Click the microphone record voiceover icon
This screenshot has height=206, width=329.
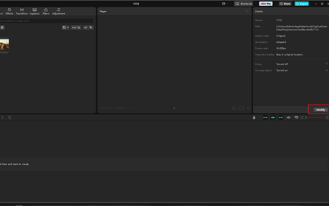[254, 117]
